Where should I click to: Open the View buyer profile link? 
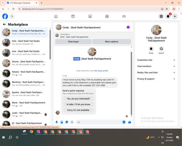point(101,71)
